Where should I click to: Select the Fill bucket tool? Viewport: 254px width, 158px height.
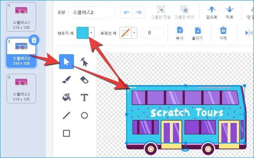[66, 97]
